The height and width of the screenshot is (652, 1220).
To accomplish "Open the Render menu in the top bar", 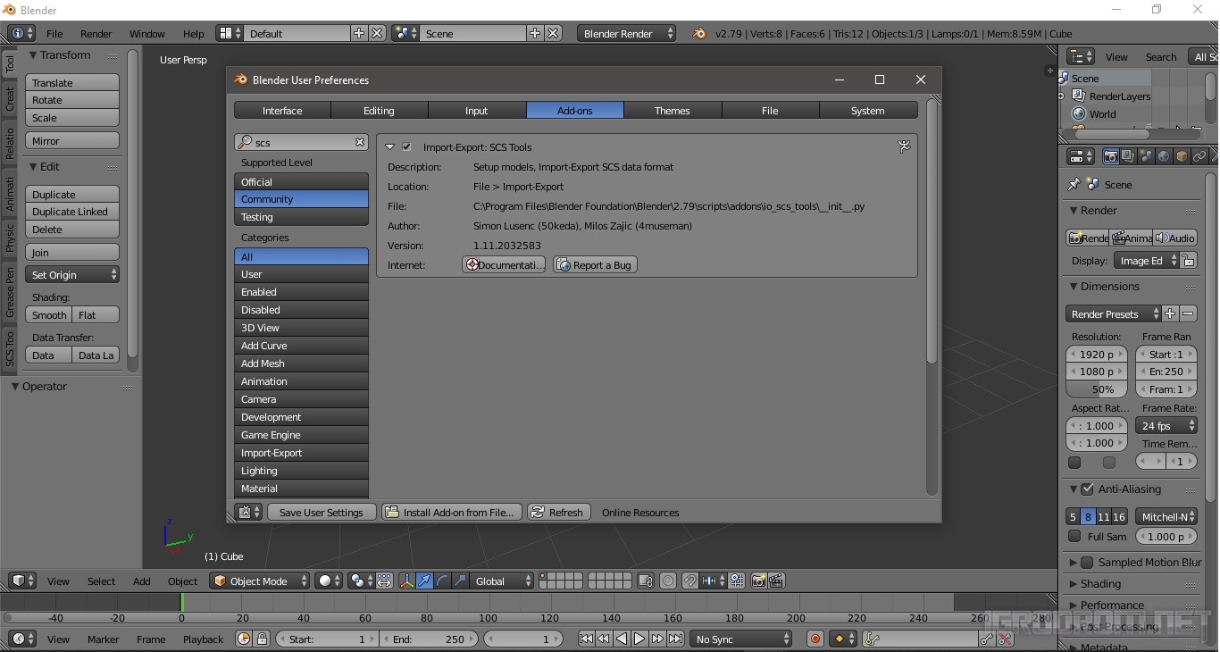I will point(96,34).
